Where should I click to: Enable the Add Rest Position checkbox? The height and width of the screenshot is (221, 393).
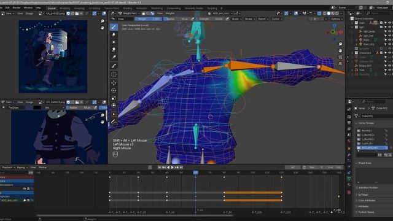coord(357,188)
